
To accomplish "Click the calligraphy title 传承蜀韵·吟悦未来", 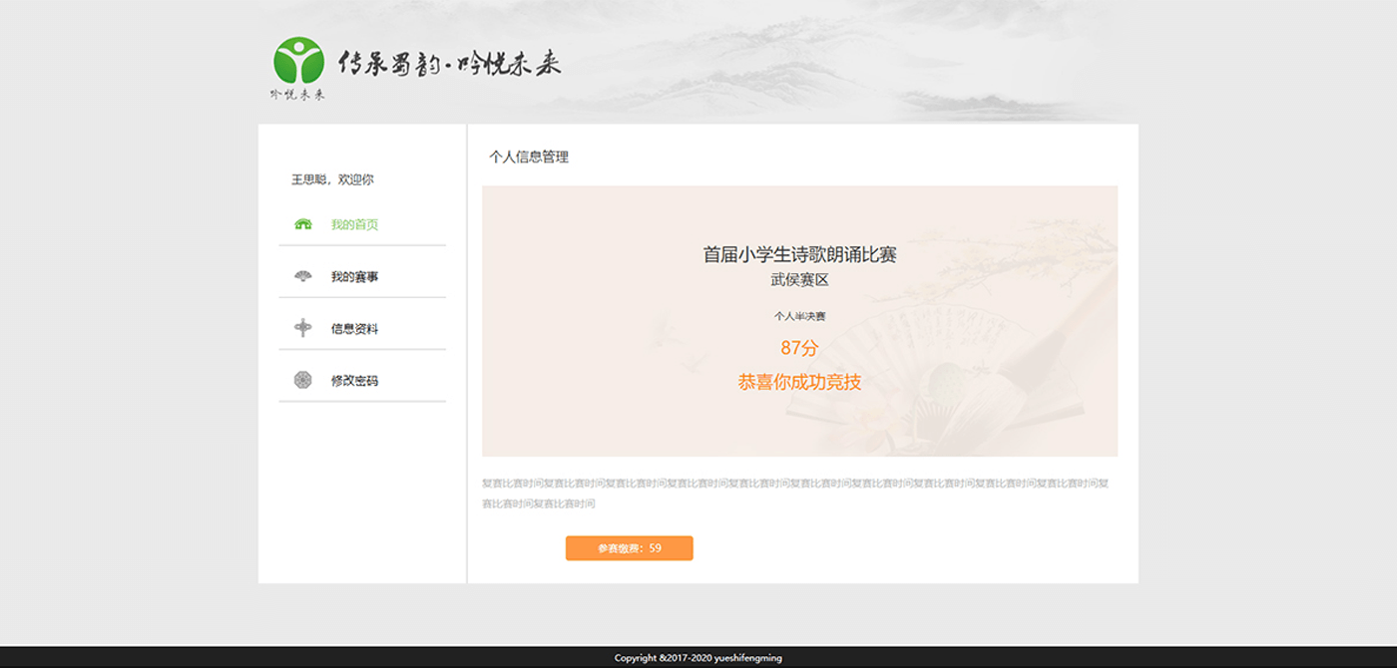I will 450,65.
